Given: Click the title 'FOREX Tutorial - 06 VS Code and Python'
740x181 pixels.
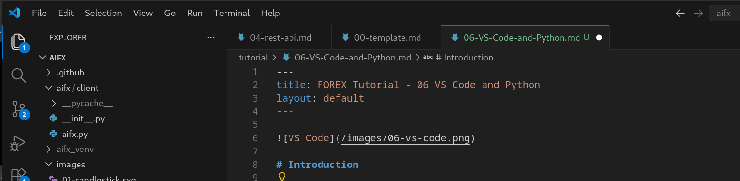Looking at the screenshot, I should (x=429, y=85).
